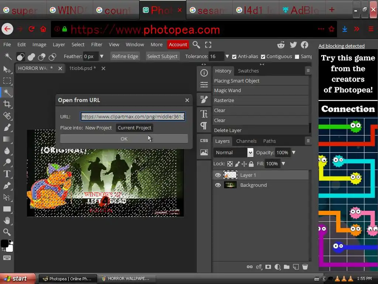The image size is (378, 284).
Task: Open the search magnifier next to Account
Action: pos(196,45)
